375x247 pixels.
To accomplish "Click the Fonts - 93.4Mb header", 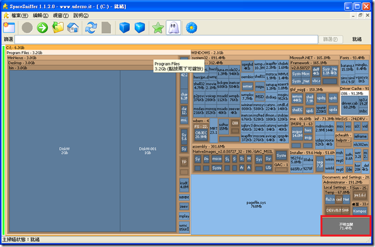I will [354, 58].
